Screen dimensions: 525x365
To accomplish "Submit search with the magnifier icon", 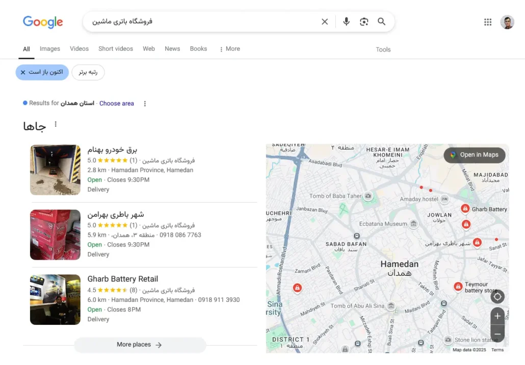I will coord(381,22).
